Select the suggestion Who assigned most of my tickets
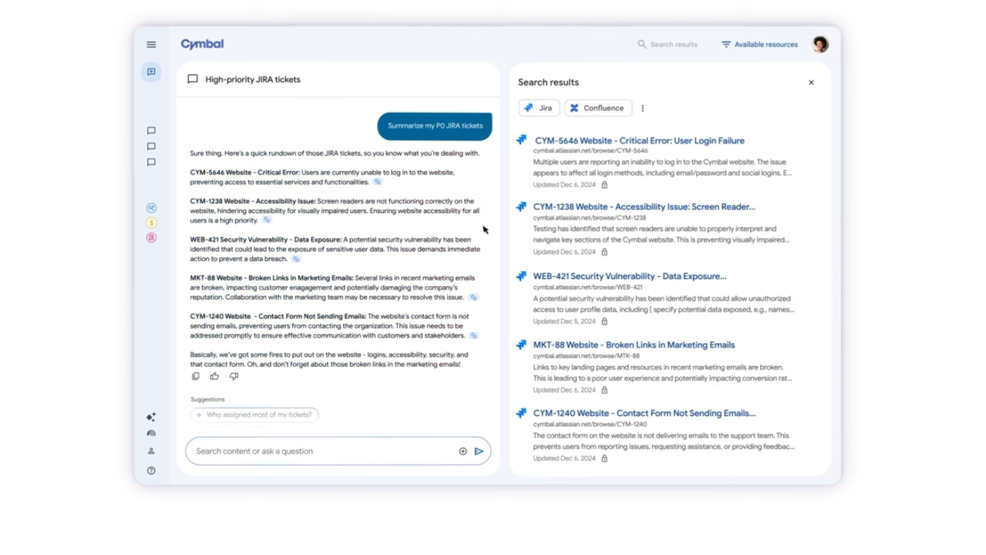 255,415
